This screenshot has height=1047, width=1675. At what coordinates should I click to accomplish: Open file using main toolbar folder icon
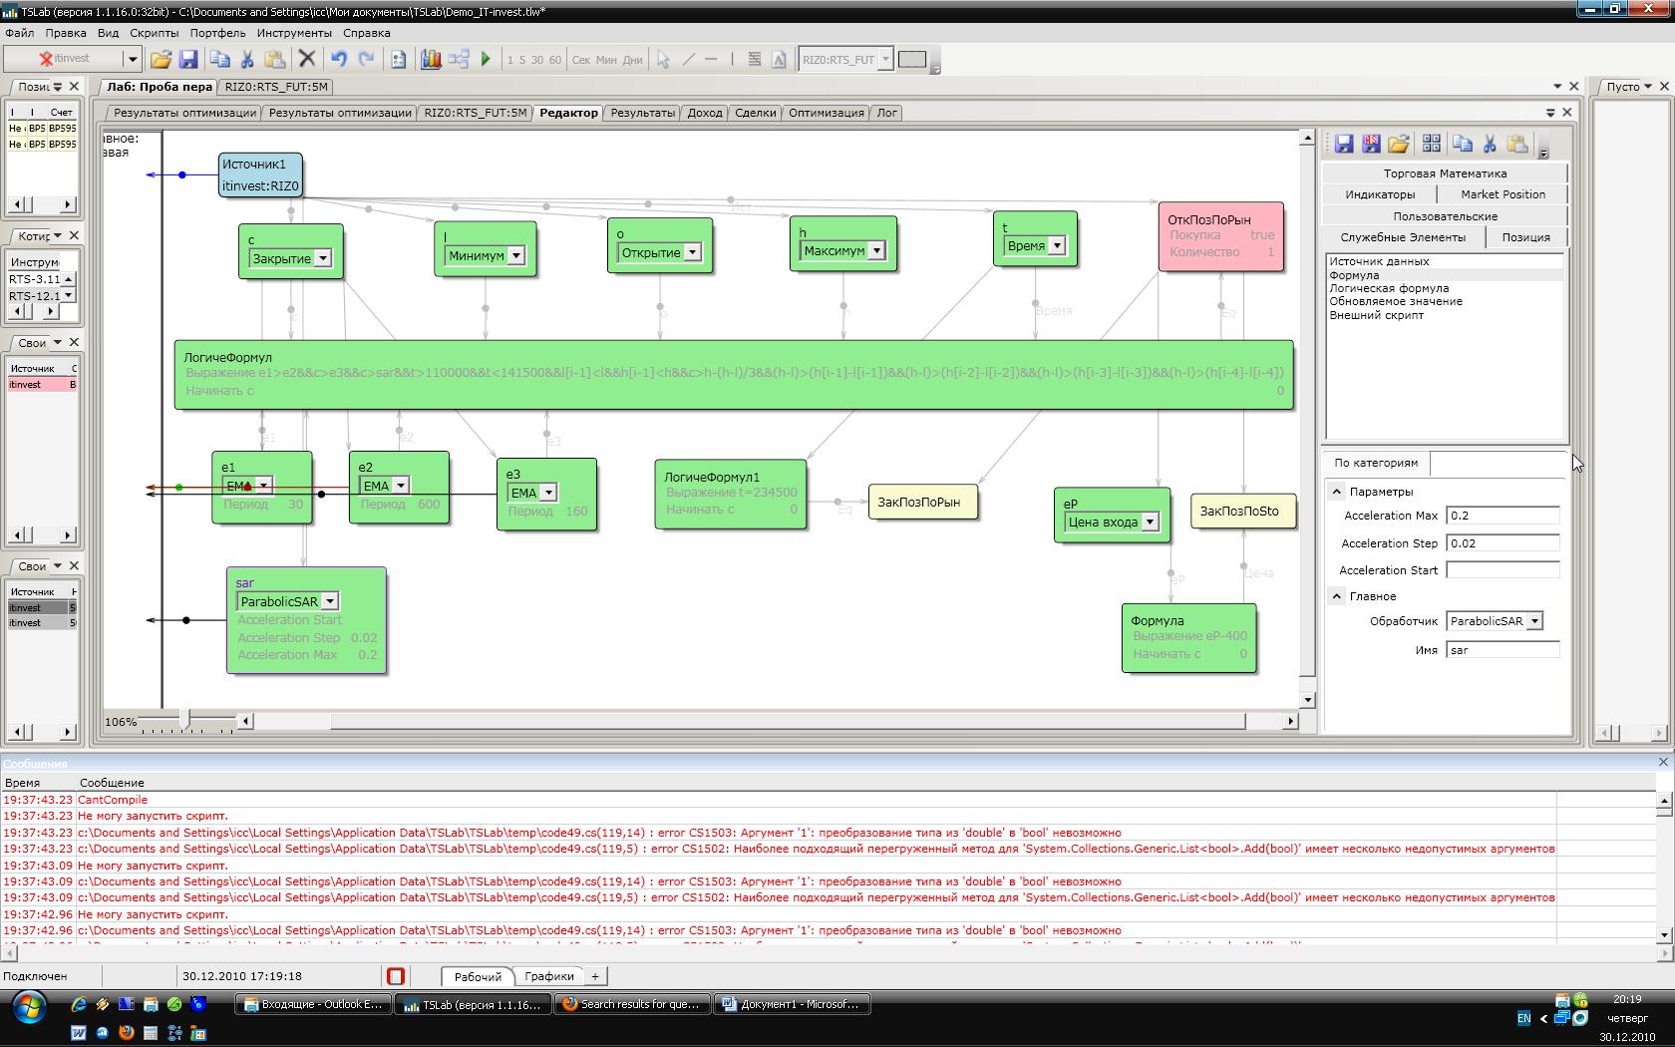click(161, 60)
